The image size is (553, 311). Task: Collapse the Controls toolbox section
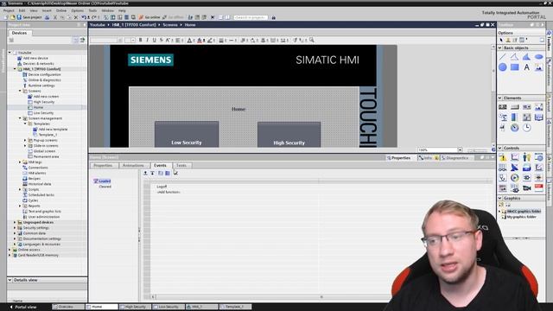pos(500,148)
